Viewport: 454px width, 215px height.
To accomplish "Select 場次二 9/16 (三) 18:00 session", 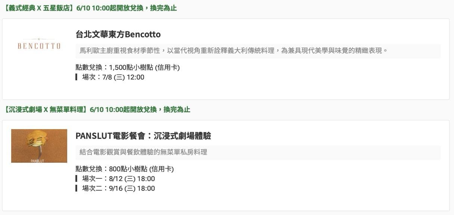I will (118, 188).
